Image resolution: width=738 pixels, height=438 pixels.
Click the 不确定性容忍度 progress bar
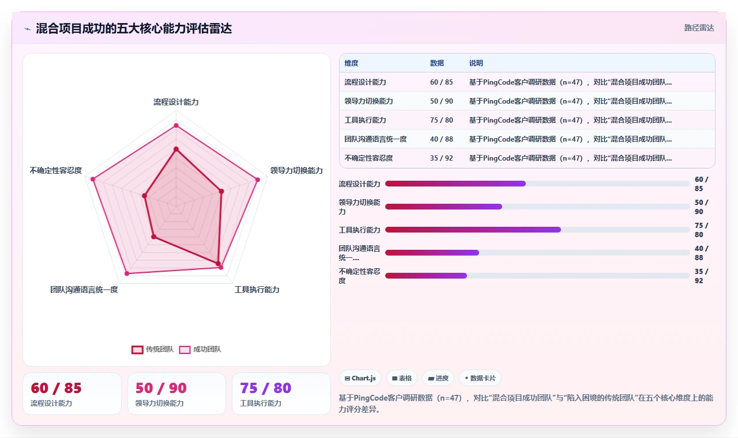click(x=537, y=276)
